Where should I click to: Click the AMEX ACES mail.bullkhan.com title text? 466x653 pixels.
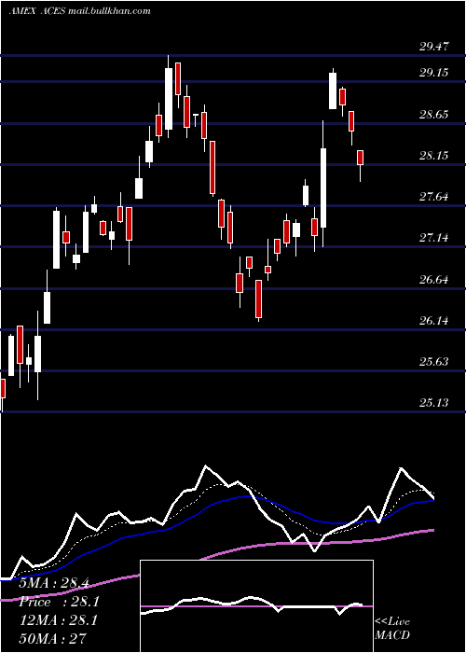pos(80,11)
